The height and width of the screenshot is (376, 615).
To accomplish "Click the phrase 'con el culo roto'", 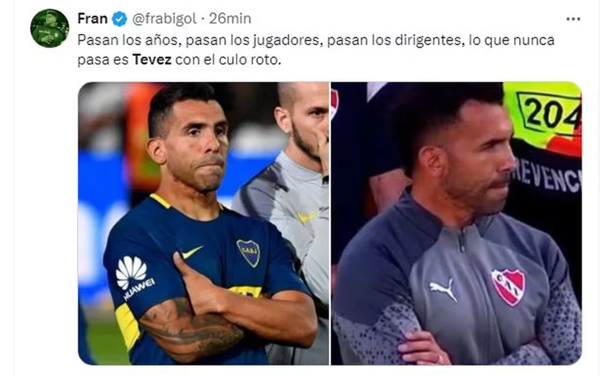I will (228, 60).
